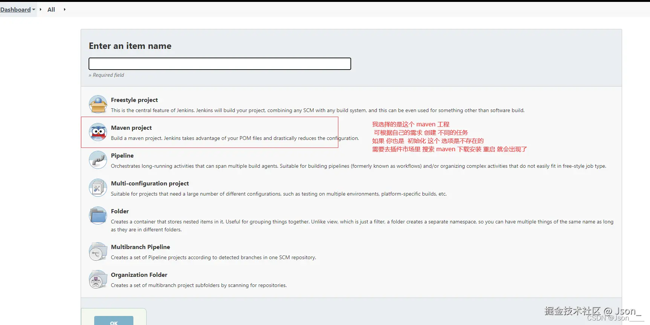Choose the blue Folder icon

[x=98, y=216]
